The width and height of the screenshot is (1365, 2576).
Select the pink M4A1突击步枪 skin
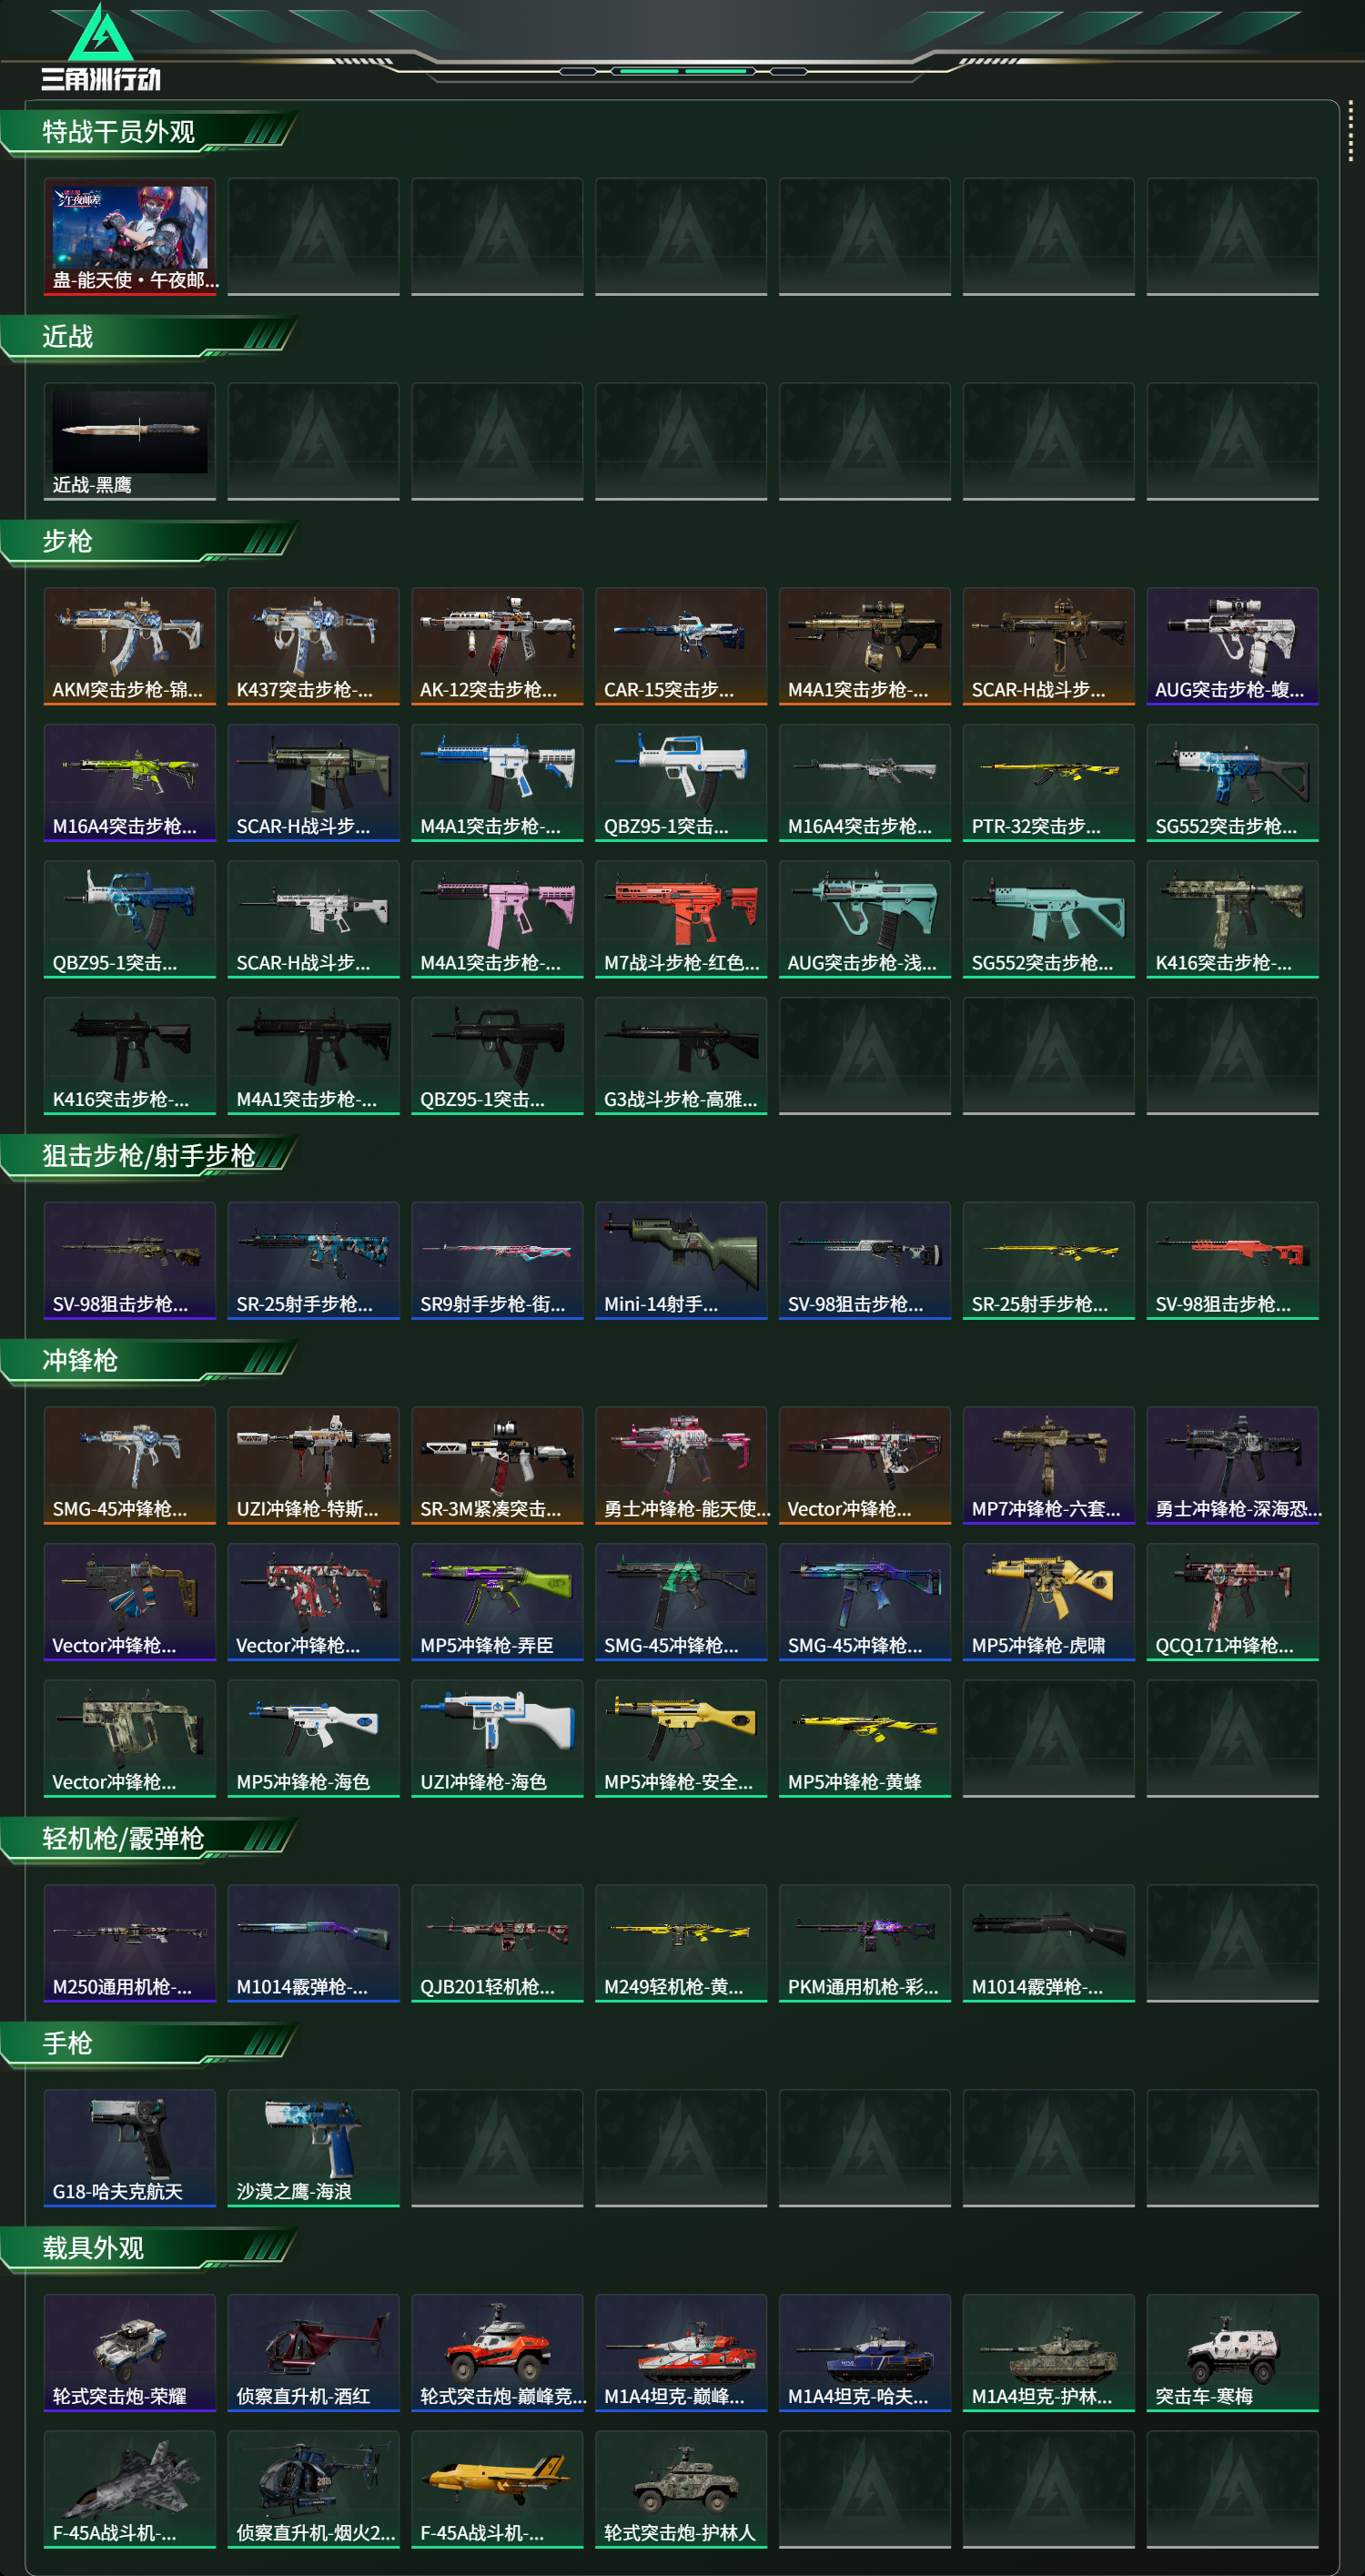[497, 919]
